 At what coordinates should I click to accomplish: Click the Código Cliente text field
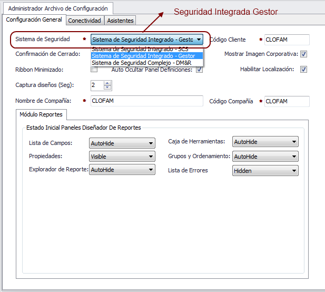[x=287, y=40]
